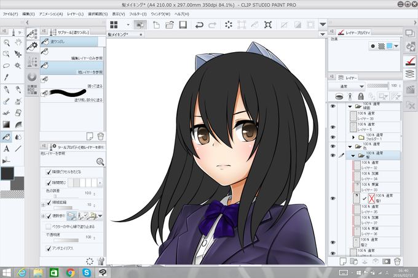418x278 pixels.
Task: Collapse the 線画 folder arrow
Action: coord(350,107)
